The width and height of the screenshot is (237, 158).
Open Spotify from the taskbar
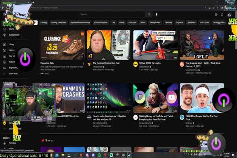tap(99, 155)
